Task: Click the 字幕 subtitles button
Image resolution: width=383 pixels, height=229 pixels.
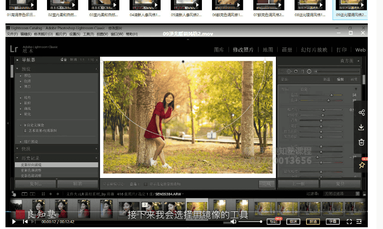Action: [333, 222]
